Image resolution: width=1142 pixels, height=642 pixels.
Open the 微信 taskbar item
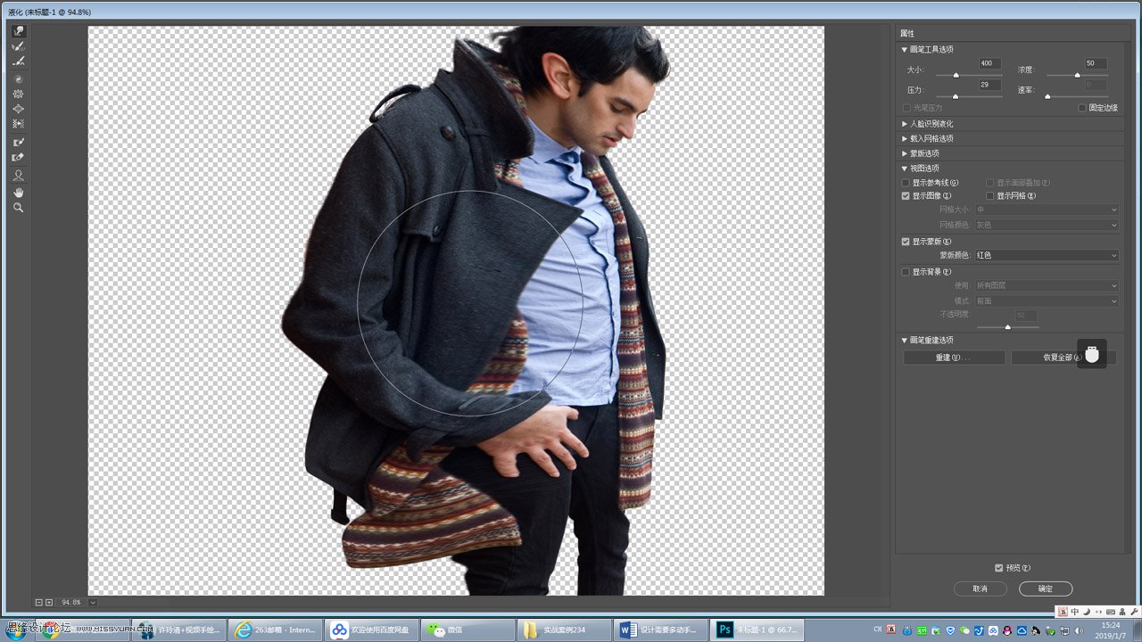pos(467,630)
